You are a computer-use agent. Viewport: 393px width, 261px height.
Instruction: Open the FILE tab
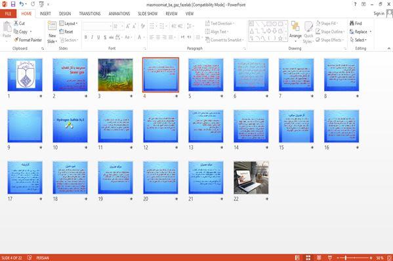(8, 14)
